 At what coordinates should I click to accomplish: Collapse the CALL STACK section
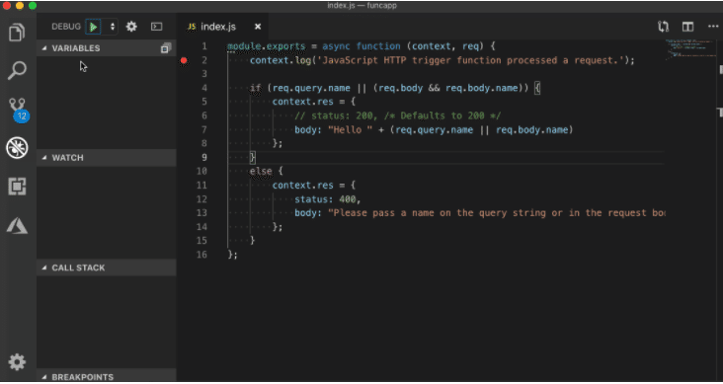point(106,268)
